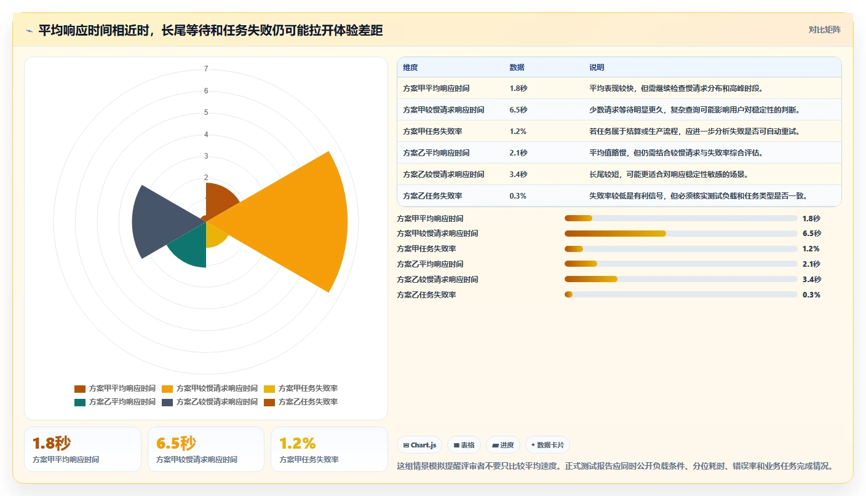This screenshot has width=866, height=496.
Task: Click the progress bar for 方案乙平均响应时间
Action: click(x=681, y=264)
